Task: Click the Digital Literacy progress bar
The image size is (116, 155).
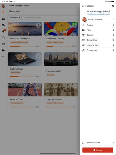Action: click(22, 77)
